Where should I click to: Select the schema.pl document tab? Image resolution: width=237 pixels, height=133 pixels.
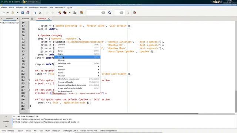click(x=42, y=18)
